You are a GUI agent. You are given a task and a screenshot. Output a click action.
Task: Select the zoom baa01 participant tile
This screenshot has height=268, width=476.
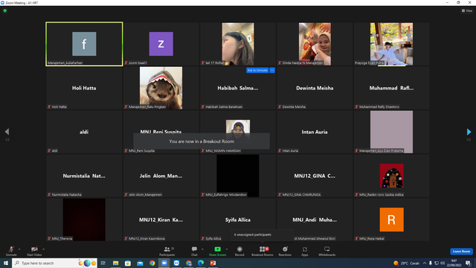coord(161,44)
